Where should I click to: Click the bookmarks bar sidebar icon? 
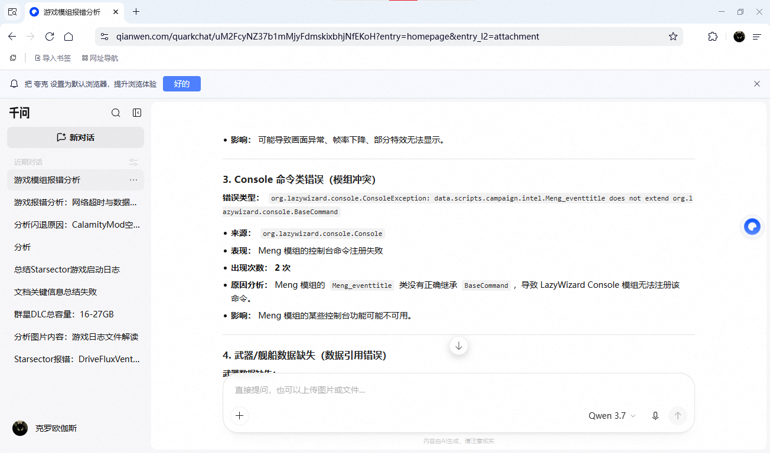coord(13,58)
